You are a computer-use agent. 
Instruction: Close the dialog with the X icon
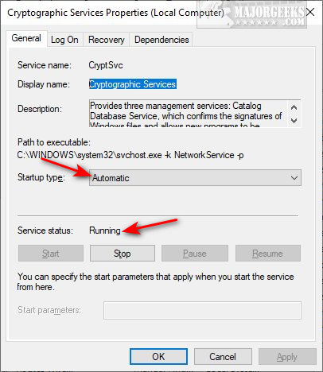(310, 12)
